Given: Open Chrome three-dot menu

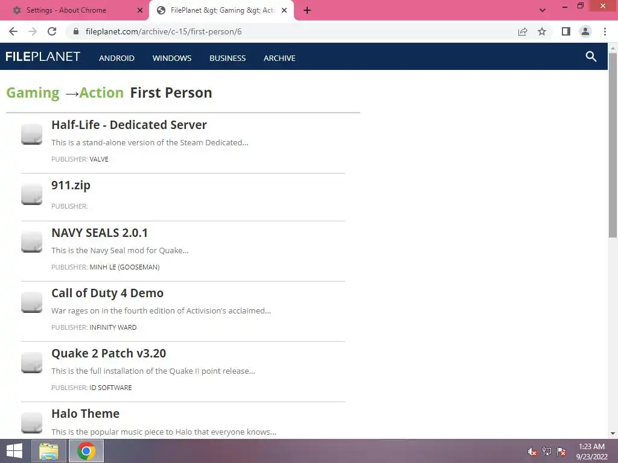Looking at the screenshot, I should (x=605, y=31).
